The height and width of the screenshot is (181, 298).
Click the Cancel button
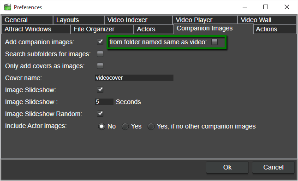click(273, 167)
